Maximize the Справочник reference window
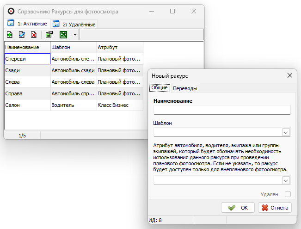Image resolution: width=301 pixels, height=229 pixels. 172,11
